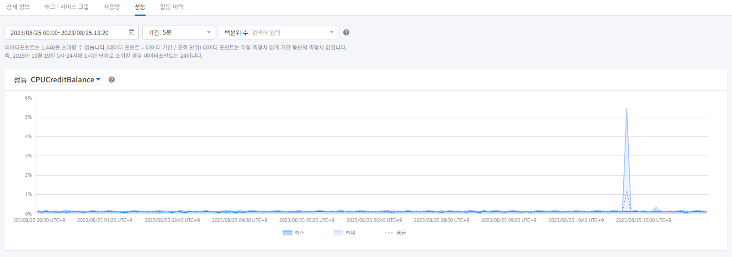Screen dimensions: 732x257
Task: Toggle the 최소 series label in legend
Action: tap(299, 233)
